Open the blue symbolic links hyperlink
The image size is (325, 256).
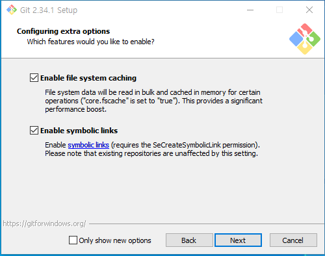pyautogui.click(x=88, y=145)
